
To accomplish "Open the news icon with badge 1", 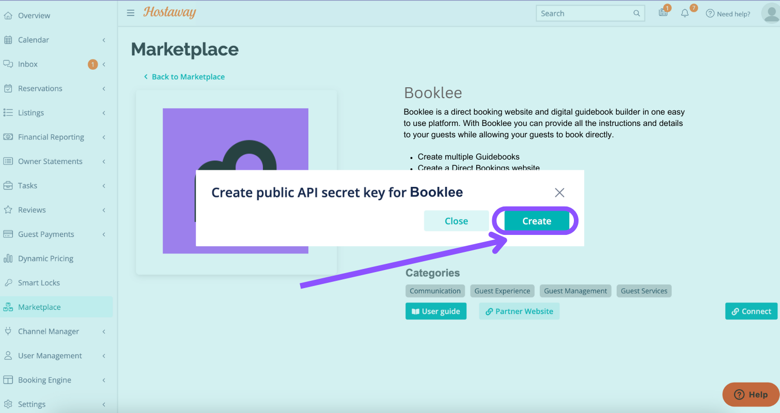I will [664, 12].
